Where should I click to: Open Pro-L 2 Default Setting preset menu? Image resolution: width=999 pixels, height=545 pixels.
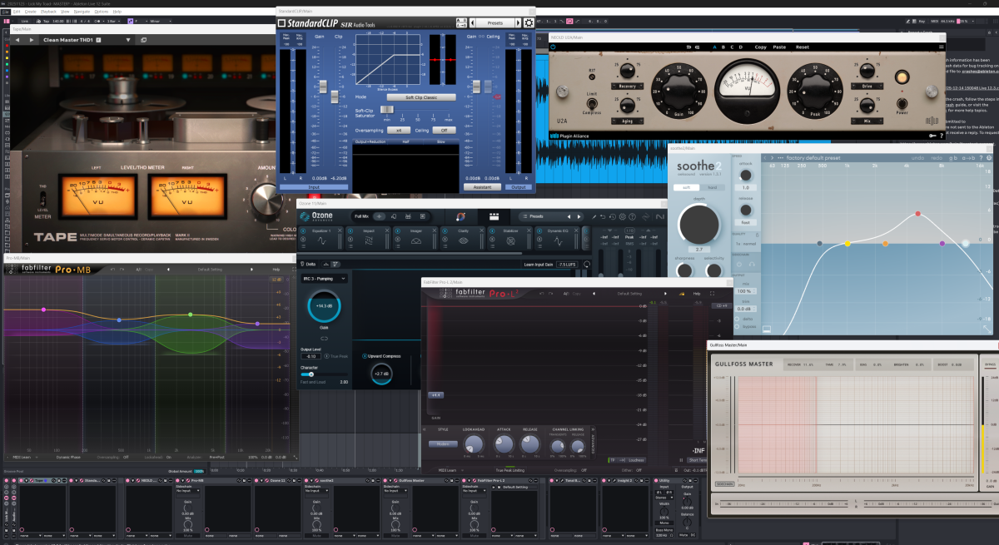629,294
